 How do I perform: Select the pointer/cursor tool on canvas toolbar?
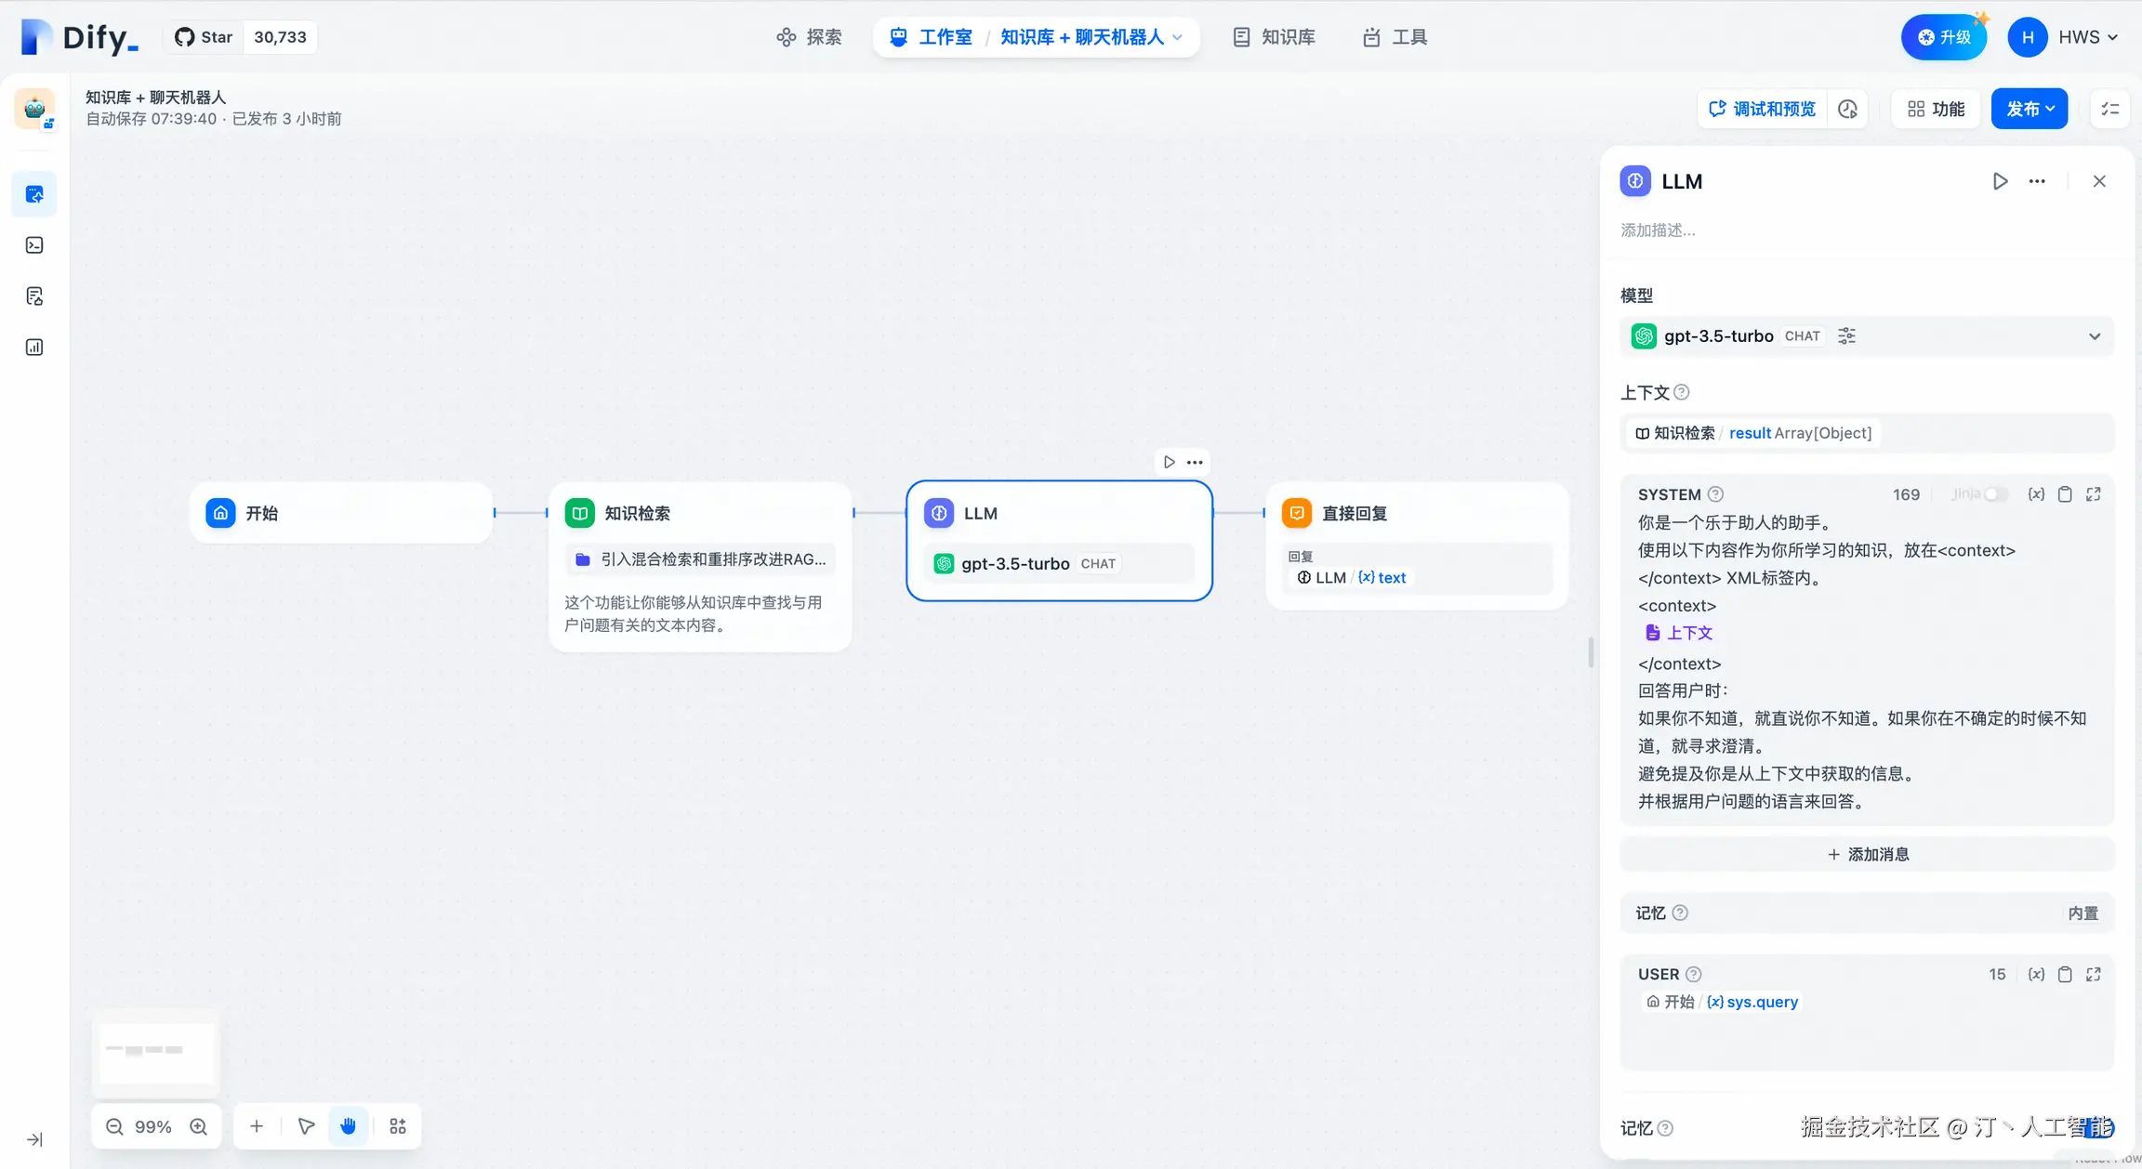[304, 1125]
